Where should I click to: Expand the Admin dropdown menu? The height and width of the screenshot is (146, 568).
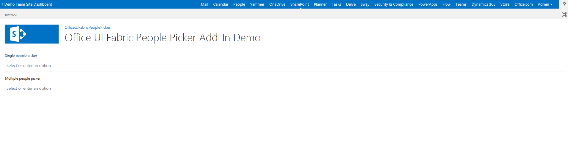point(545,4)
